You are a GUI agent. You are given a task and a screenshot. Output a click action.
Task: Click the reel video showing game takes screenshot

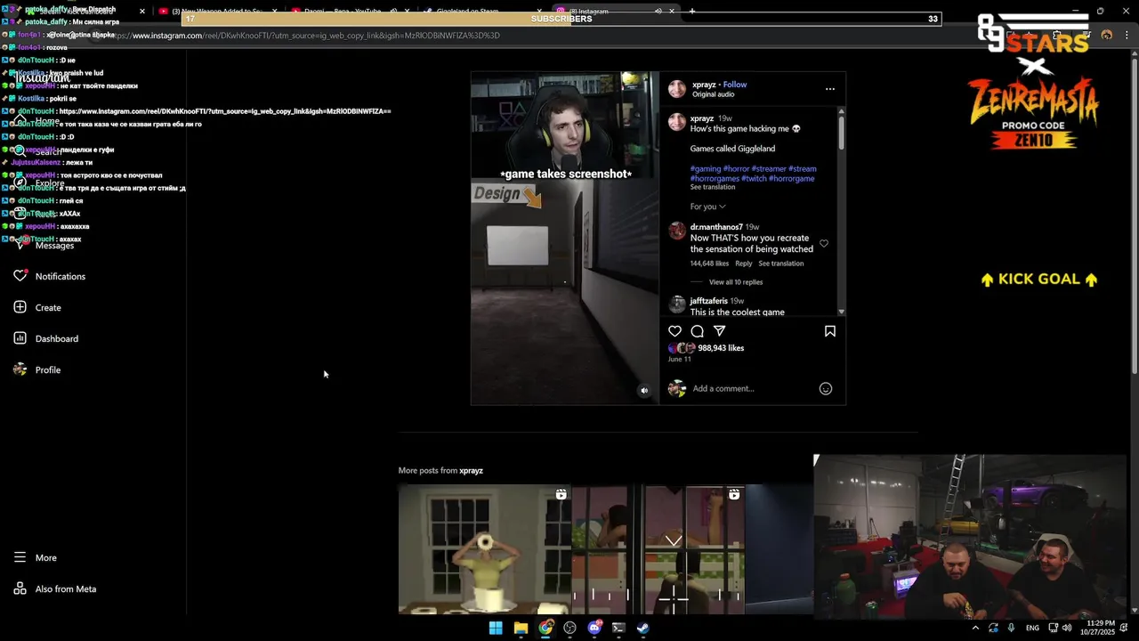click(565, 239)
